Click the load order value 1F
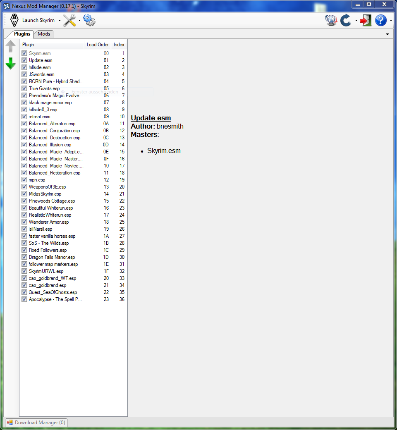Viewport: 397px width, 430px height. pyautogui.click(x=106, y=271)
